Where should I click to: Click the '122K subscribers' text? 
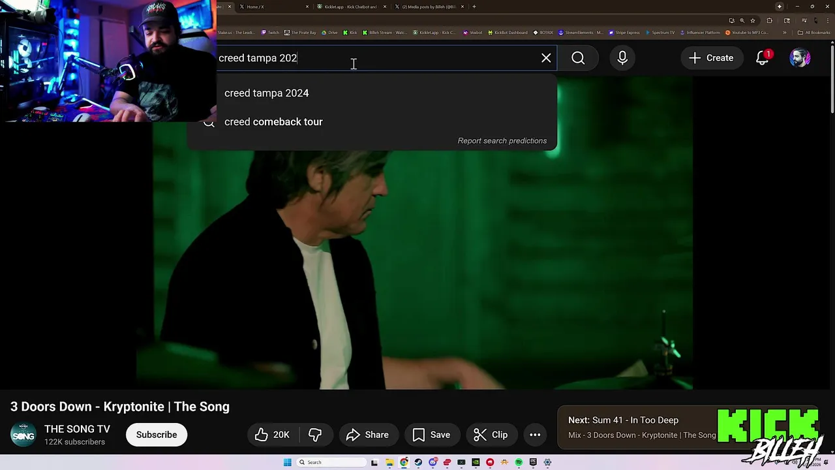point(74,442)
